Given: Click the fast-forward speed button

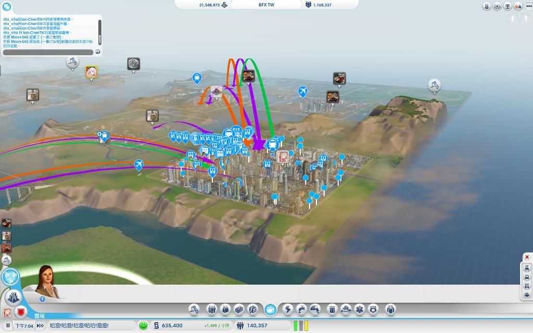Looking at the screenshot, I should click(41, 325).
